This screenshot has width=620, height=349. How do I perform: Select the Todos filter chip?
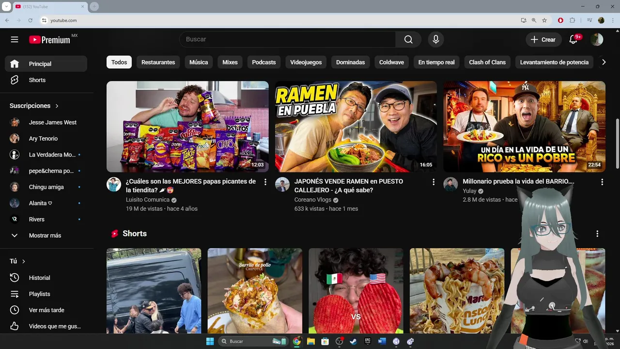[x=119, y=62]
